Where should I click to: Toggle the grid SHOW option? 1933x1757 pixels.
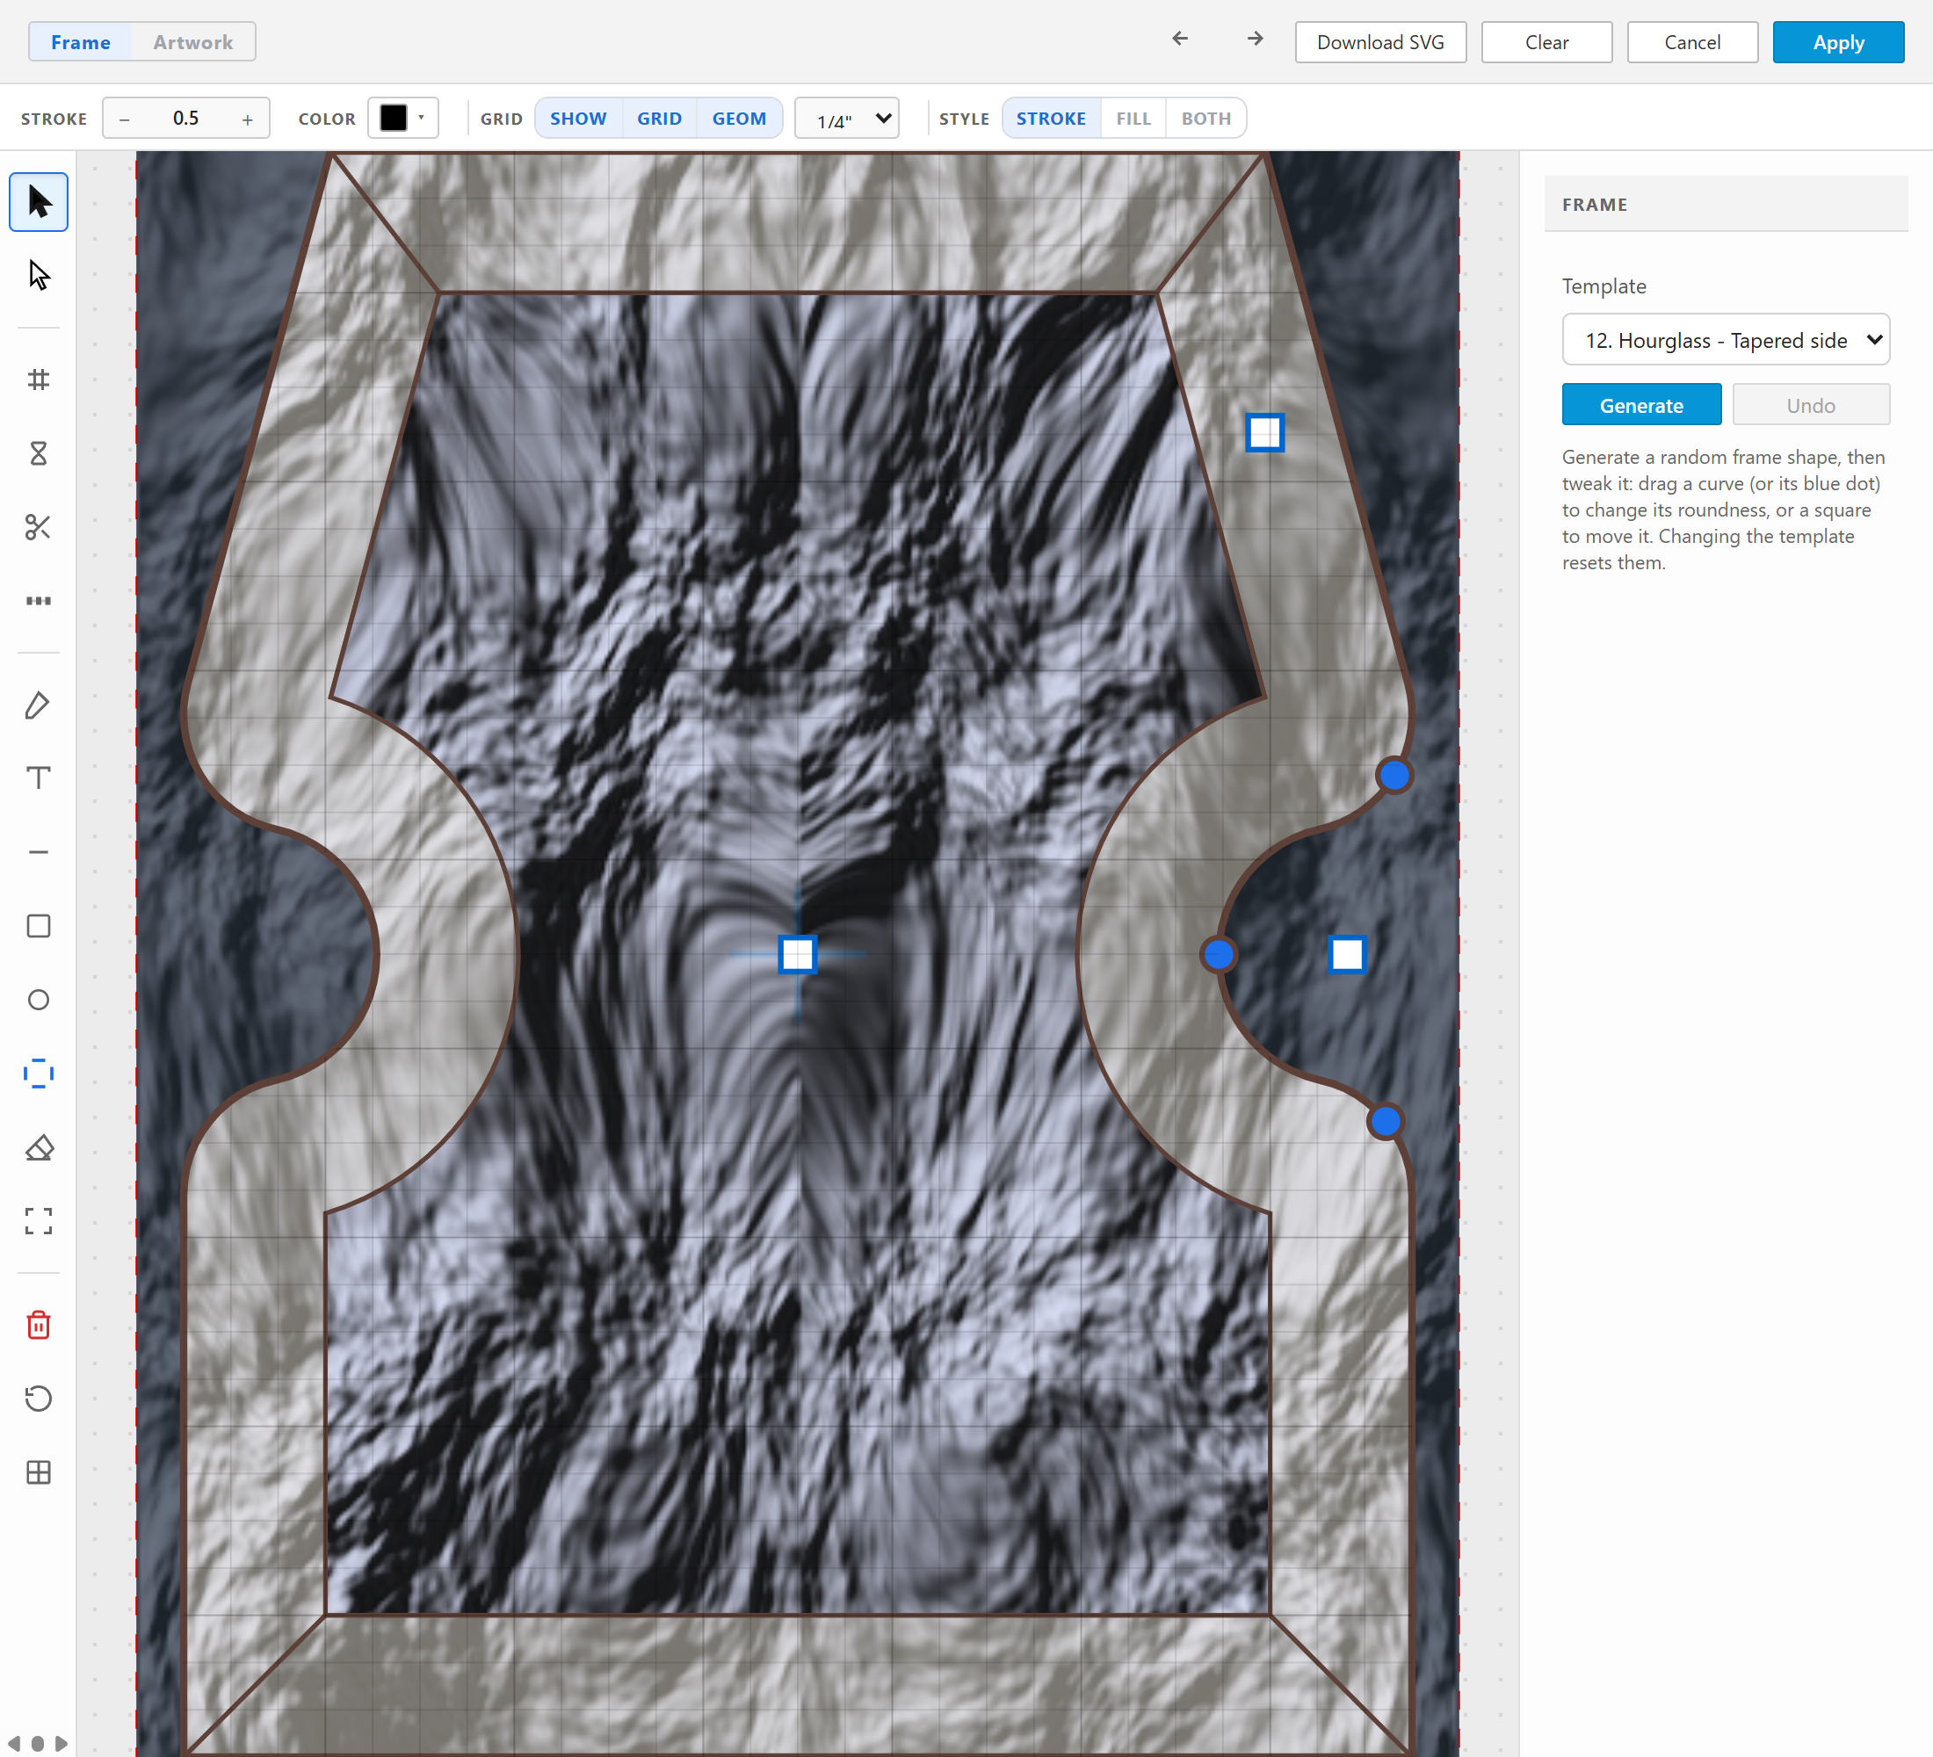coord(578,118)
